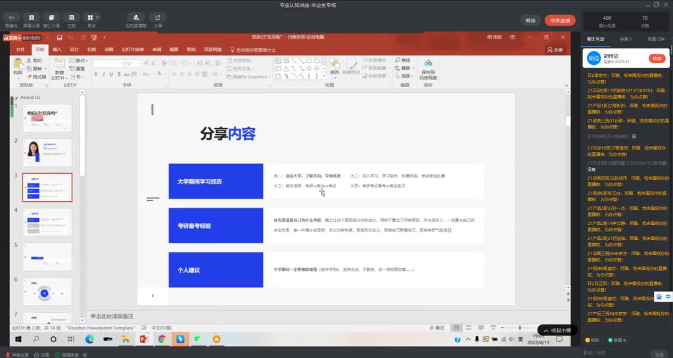Image resolution: width=673 pixels, height=358 pixels.
Task: Click the pause (暂停) button
Action: 530,20
